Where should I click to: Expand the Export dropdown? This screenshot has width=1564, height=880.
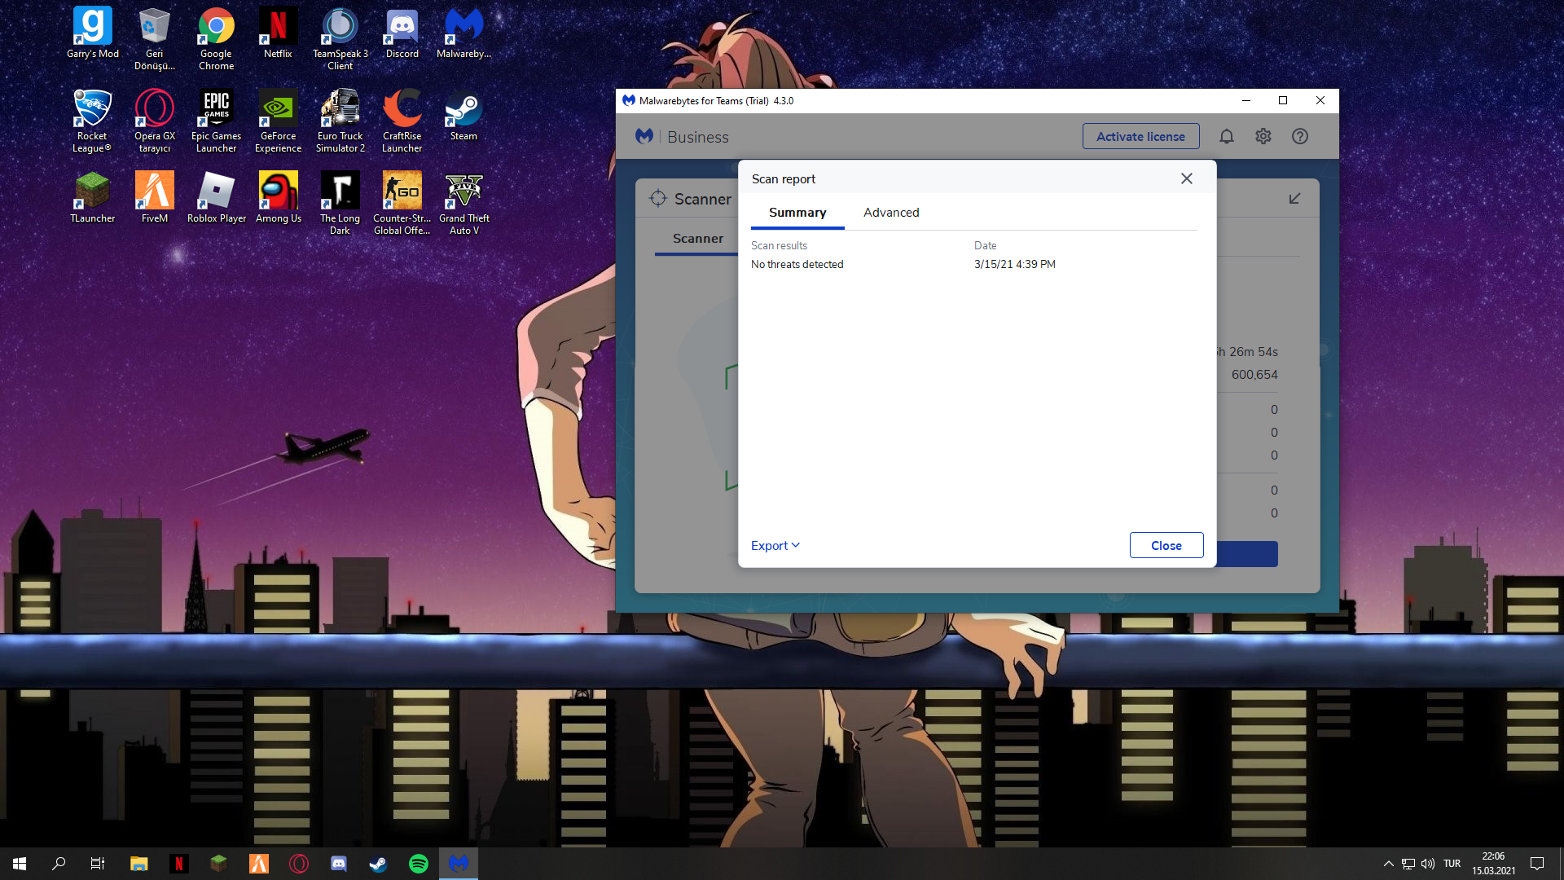775,545
